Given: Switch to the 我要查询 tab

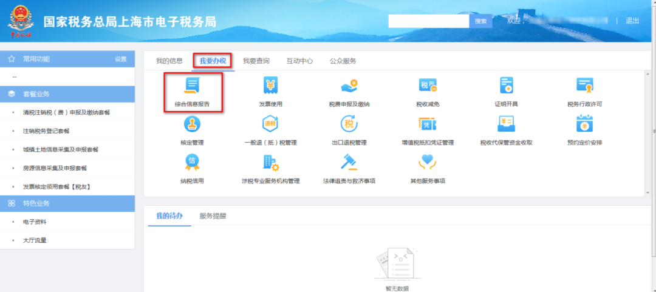Looking at the screenshot, I should pos(256,61).
